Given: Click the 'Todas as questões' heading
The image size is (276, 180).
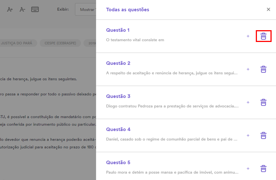Looking at the screenshot, I should 128,10.
